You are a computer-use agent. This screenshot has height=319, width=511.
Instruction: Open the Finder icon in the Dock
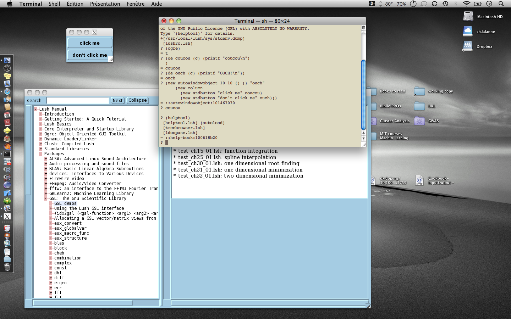pos(7,60)
